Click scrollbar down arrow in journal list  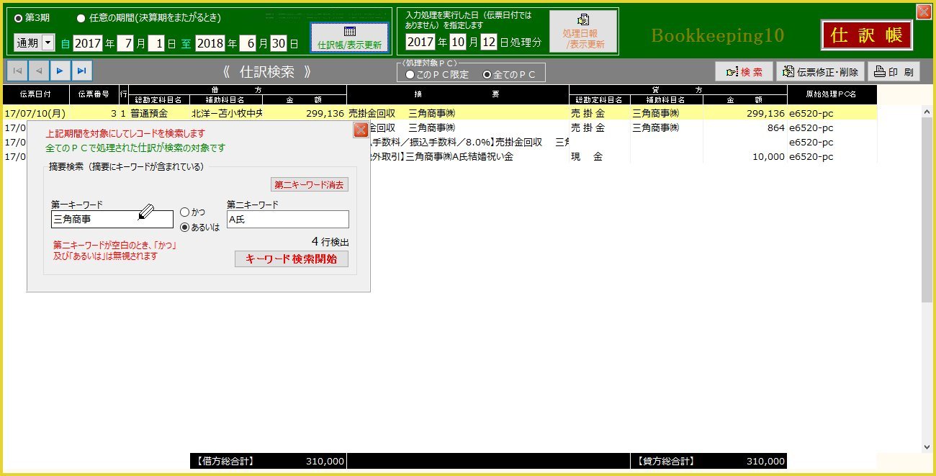(x=927, y=446)
